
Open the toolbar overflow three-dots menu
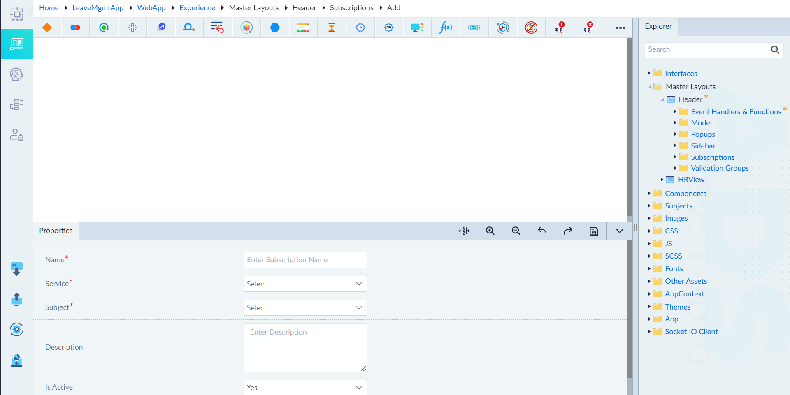tap(620, 28)
